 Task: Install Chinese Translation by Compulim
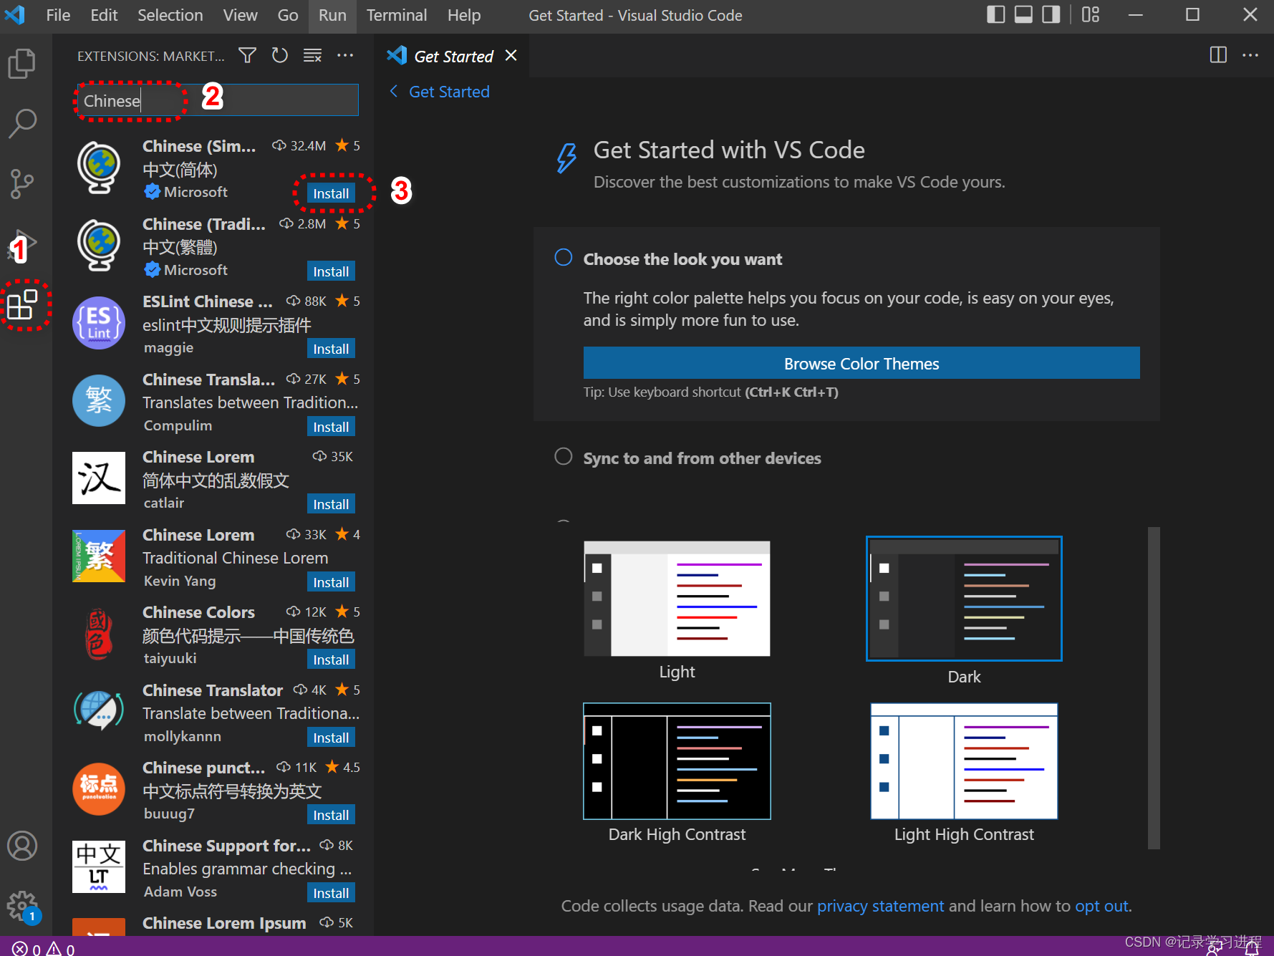click(x=331, y=427)
